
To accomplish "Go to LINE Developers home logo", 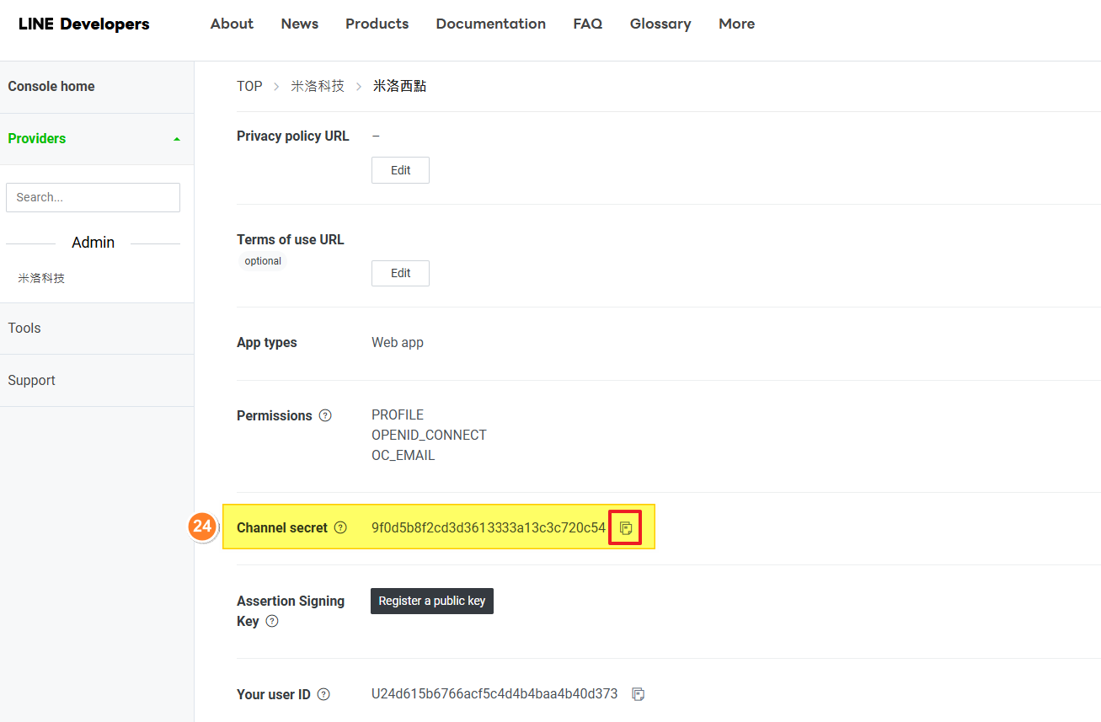I will click(x=83, y=24).
